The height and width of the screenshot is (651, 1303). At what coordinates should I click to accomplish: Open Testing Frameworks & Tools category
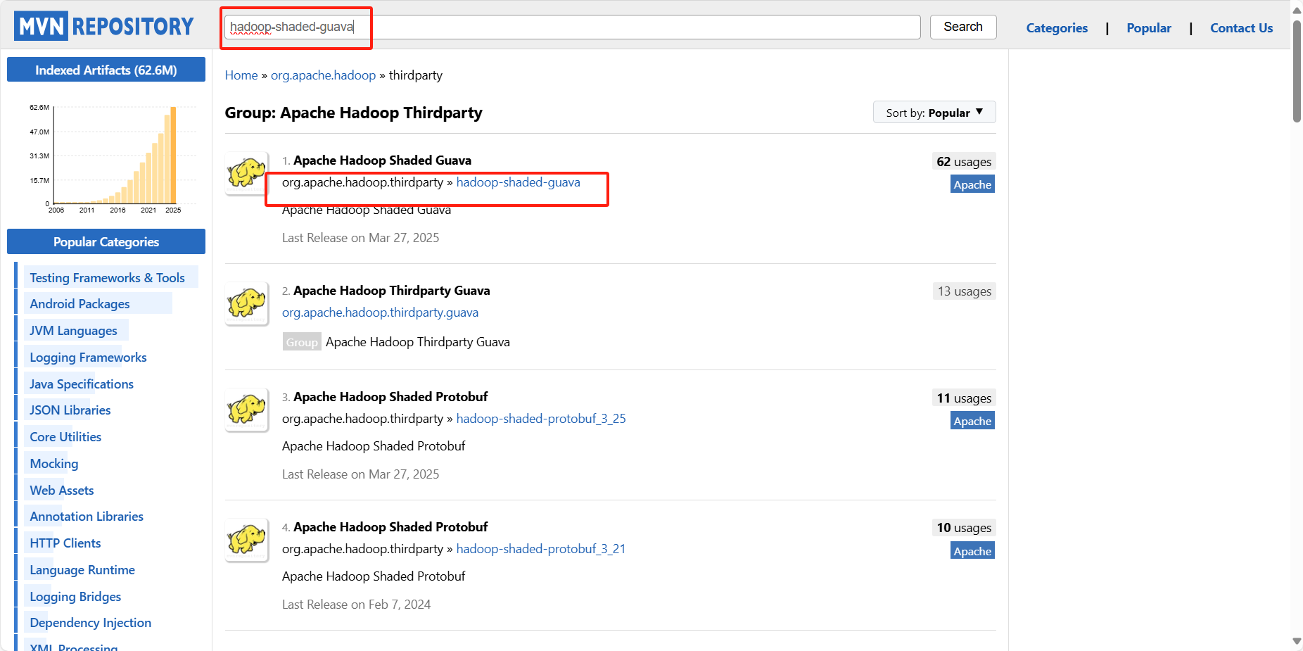coord(107,278)
